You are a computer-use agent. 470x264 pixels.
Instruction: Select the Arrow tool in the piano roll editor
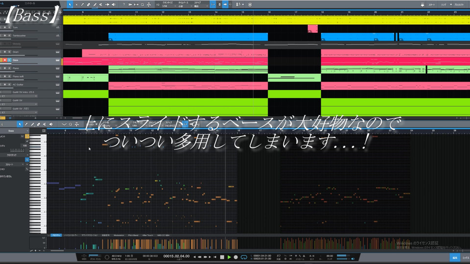[x=20, y=124]
